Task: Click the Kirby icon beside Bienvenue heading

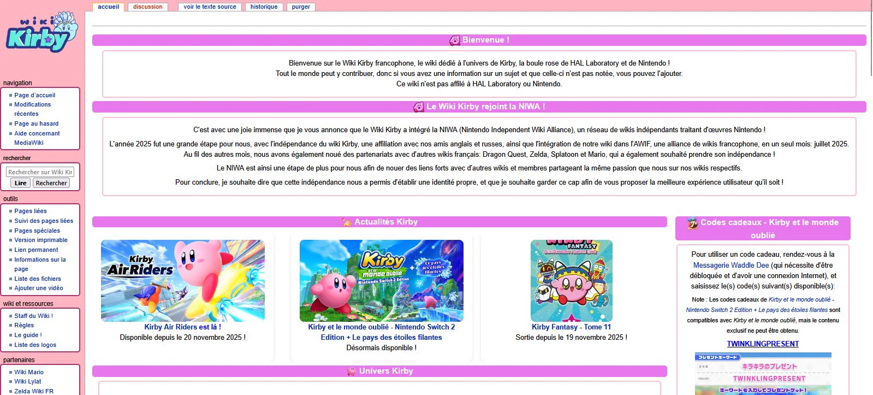Action: (454, 40)
